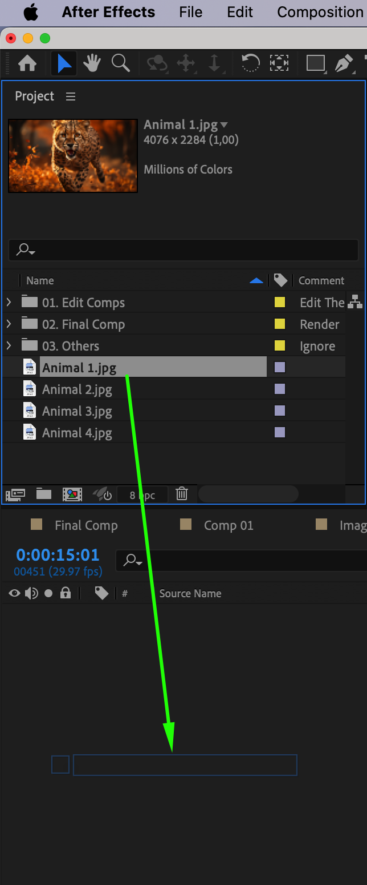Viewport: 367px width, 885px height.
Task: Delete selected item with the trash icon
Action: point(182,494)
